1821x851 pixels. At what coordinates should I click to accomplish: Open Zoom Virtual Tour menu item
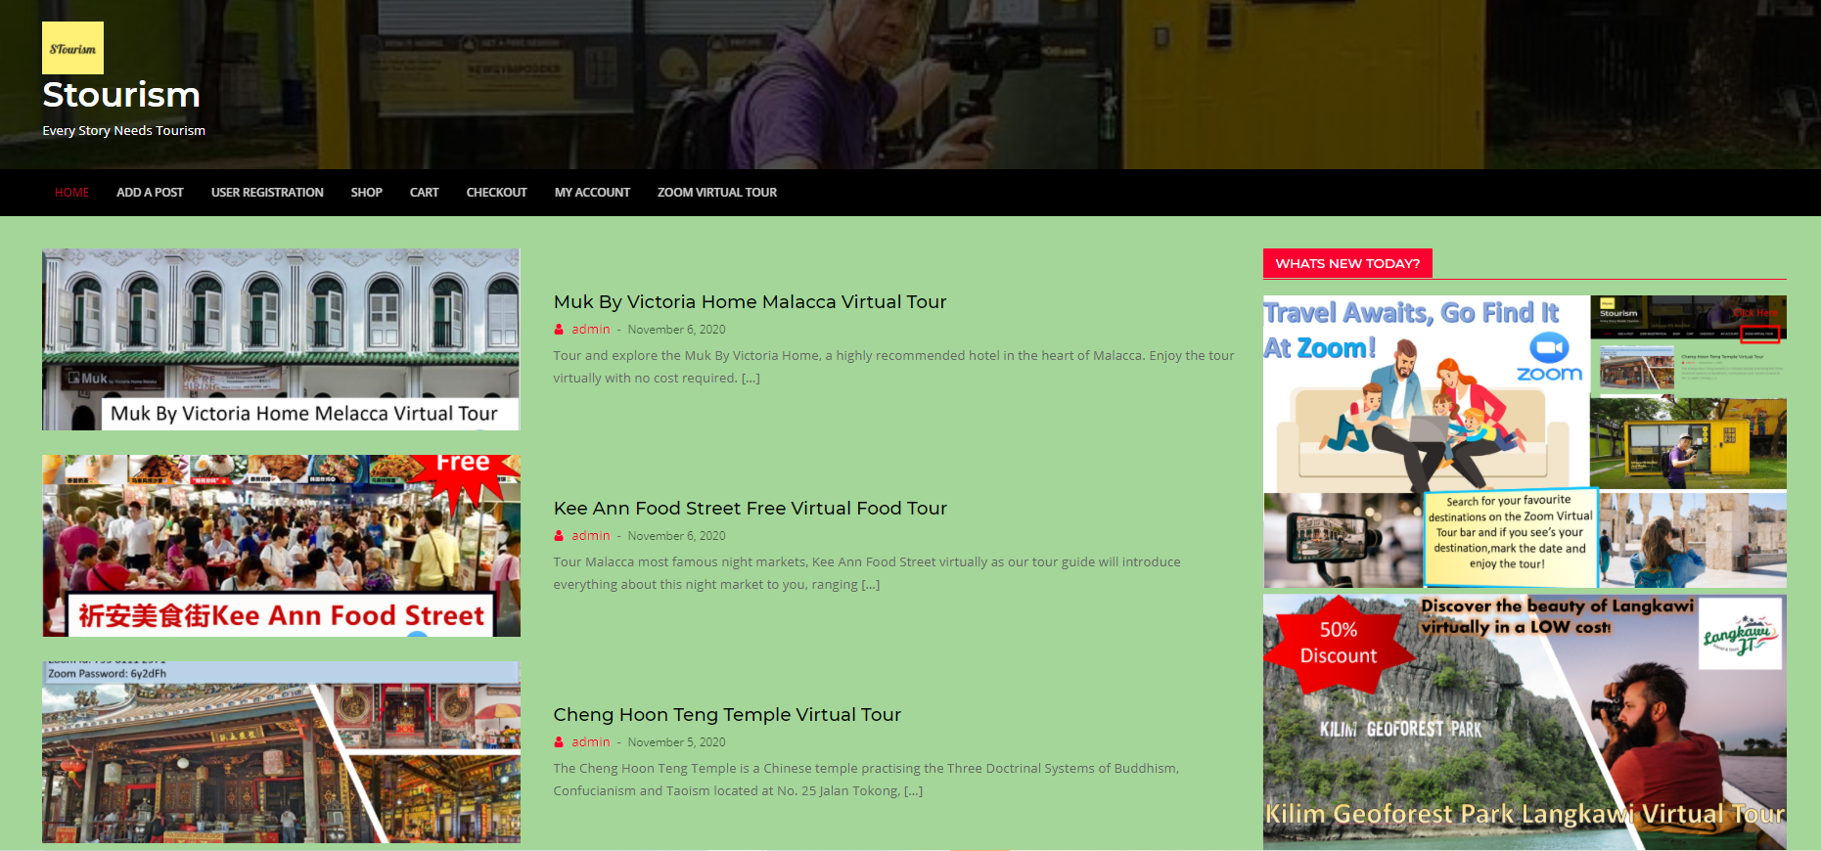[x=716, y=193]
